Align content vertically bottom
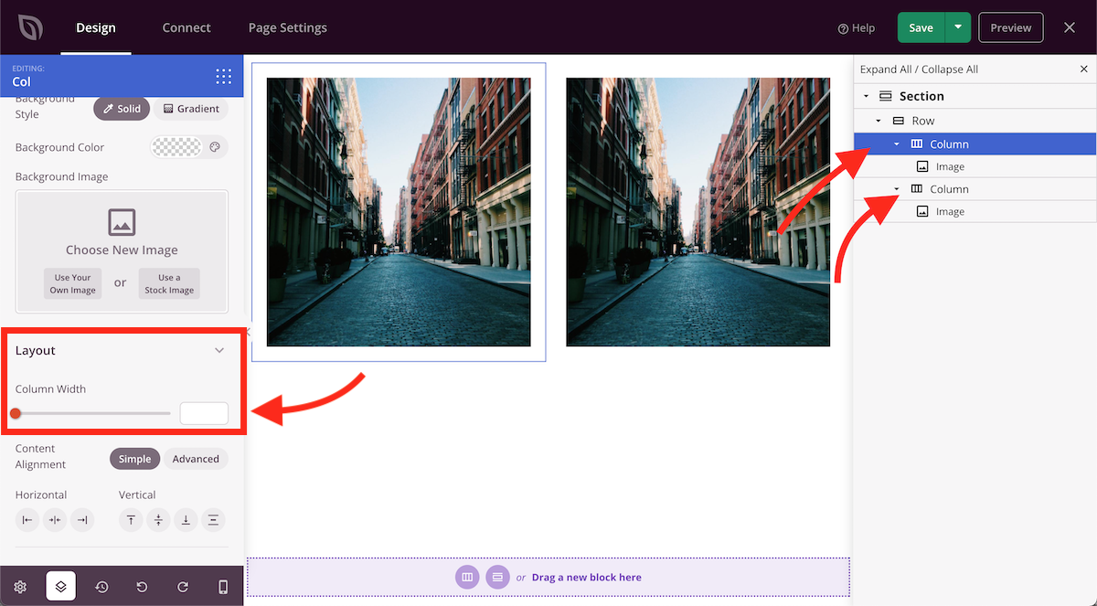 (x=186, y=520)
